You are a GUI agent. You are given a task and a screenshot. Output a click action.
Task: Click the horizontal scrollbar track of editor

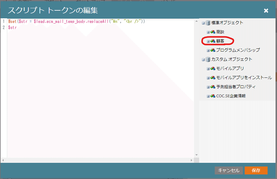(x=97, y=160)
